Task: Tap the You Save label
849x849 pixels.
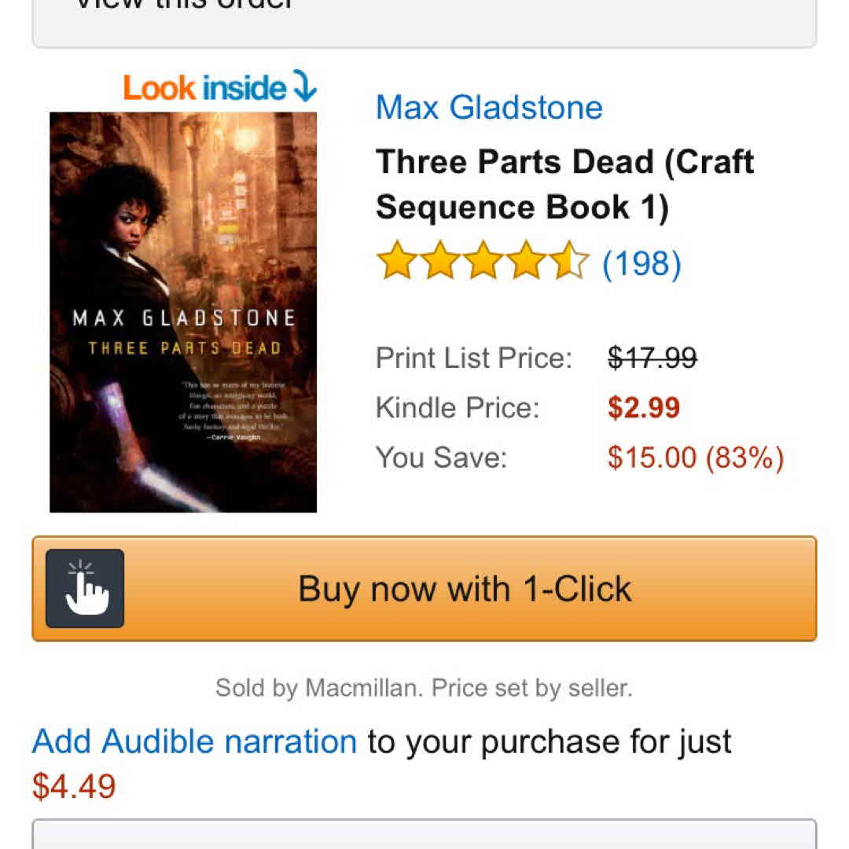Action: pos(442,458)
